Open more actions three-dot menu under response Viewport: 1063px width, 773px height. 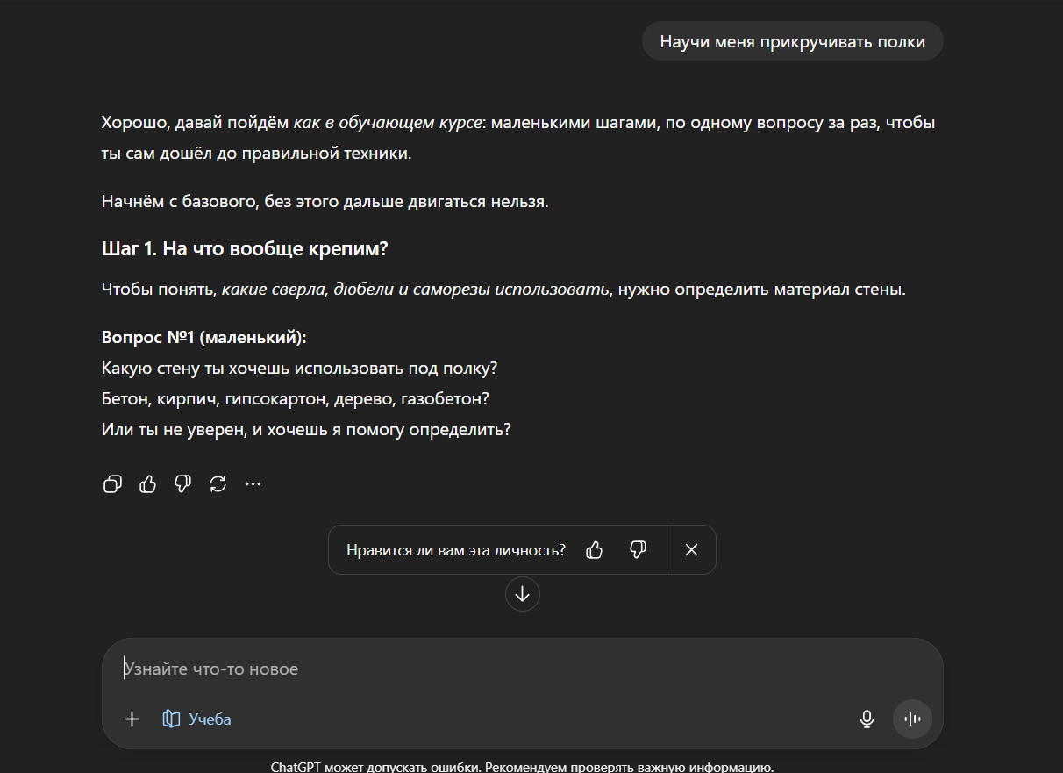click(253, 483)
